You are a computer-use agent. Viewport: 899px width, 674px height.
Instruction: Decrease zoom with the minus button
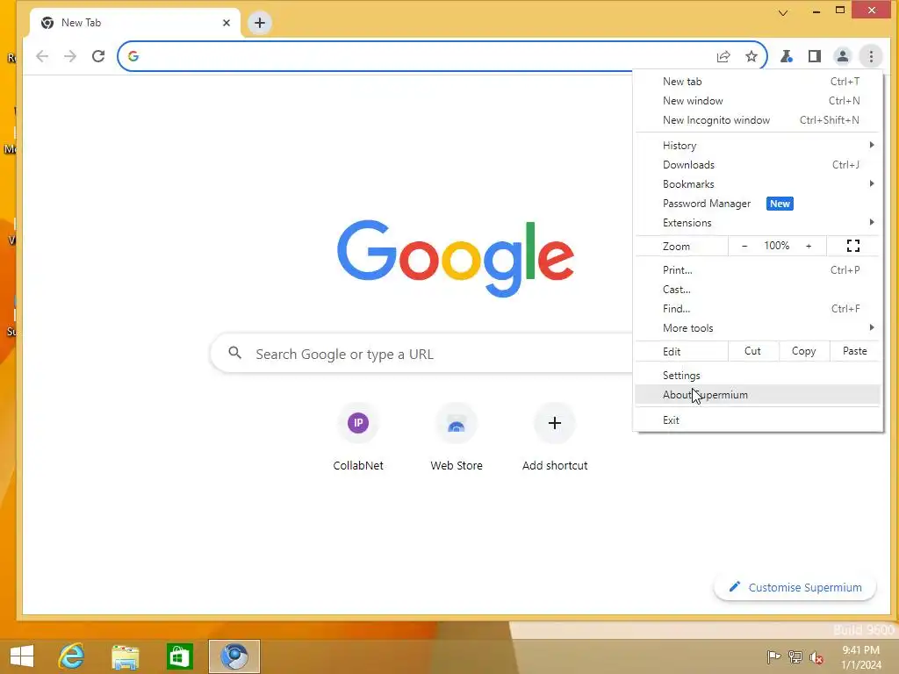pos(744,246)
